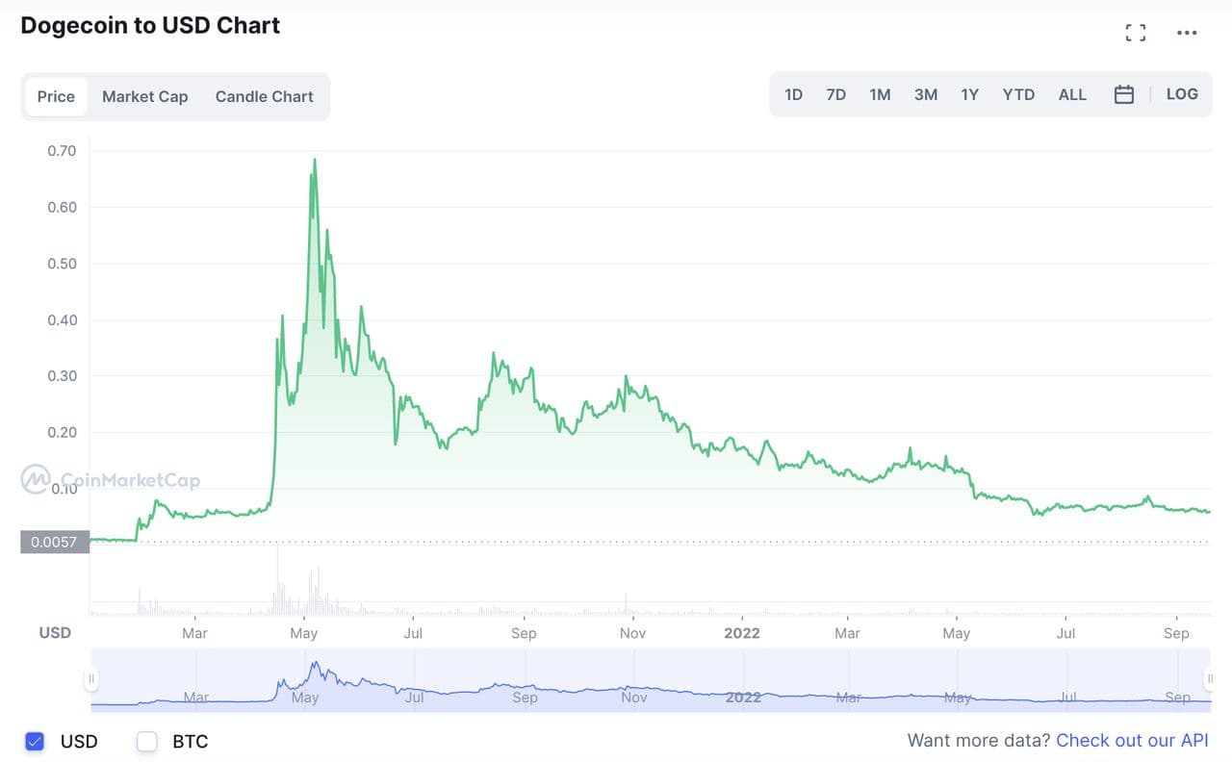Select the 7D time range
This screenshot has height=762, width=1232.
835,94
